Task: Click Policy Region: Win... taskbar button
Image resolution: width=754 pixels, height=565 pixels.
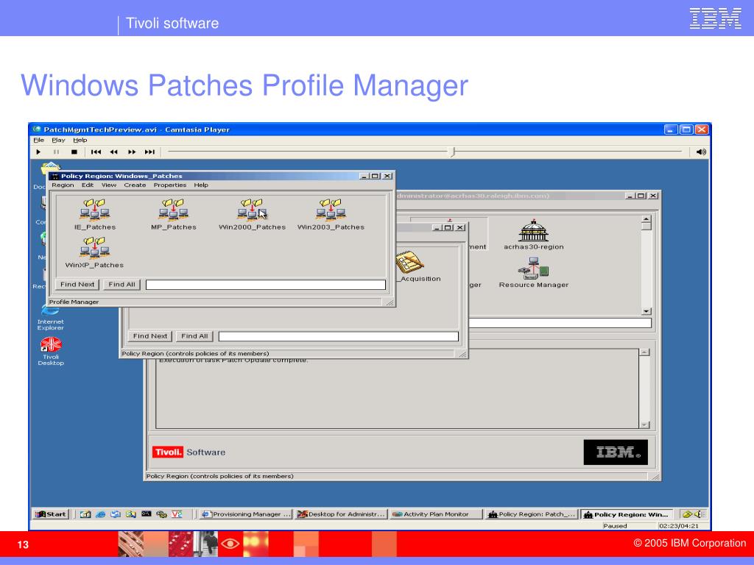Action: click(626, 514)
